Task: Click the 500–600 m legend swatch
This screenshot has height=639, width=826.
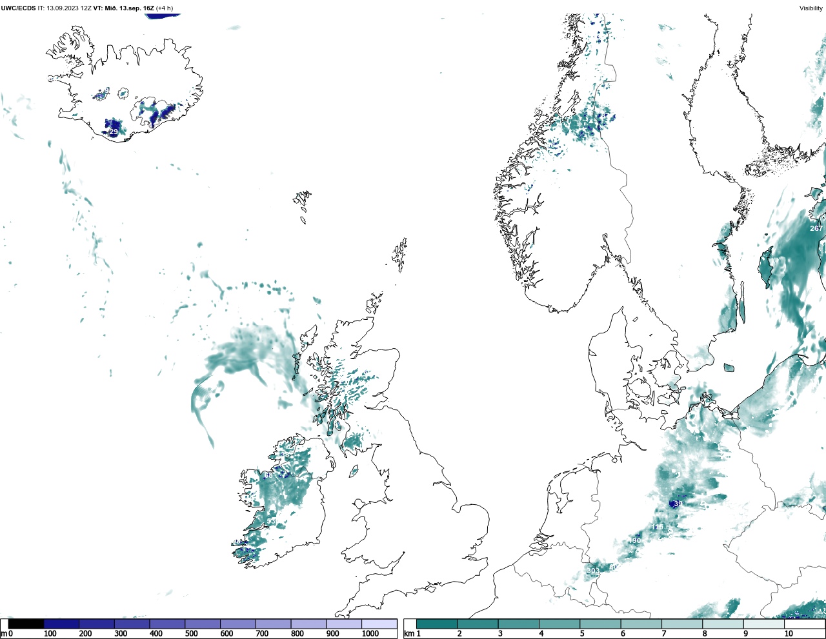Action: [203, 624]
